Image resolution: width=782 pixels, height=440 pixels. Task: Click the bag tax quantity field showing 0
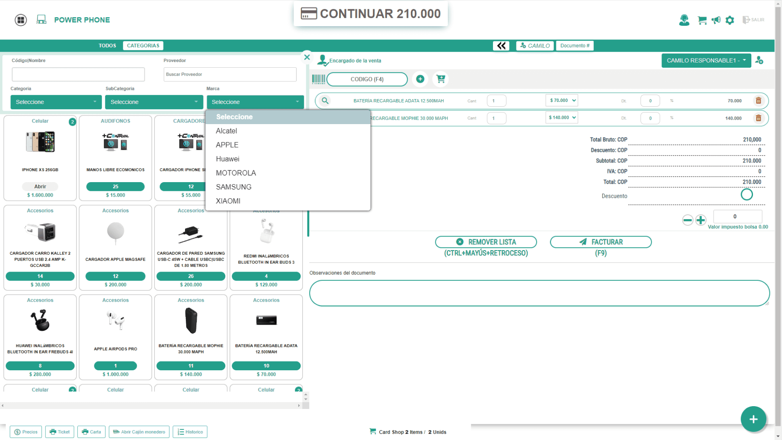(x=737, y=216)
